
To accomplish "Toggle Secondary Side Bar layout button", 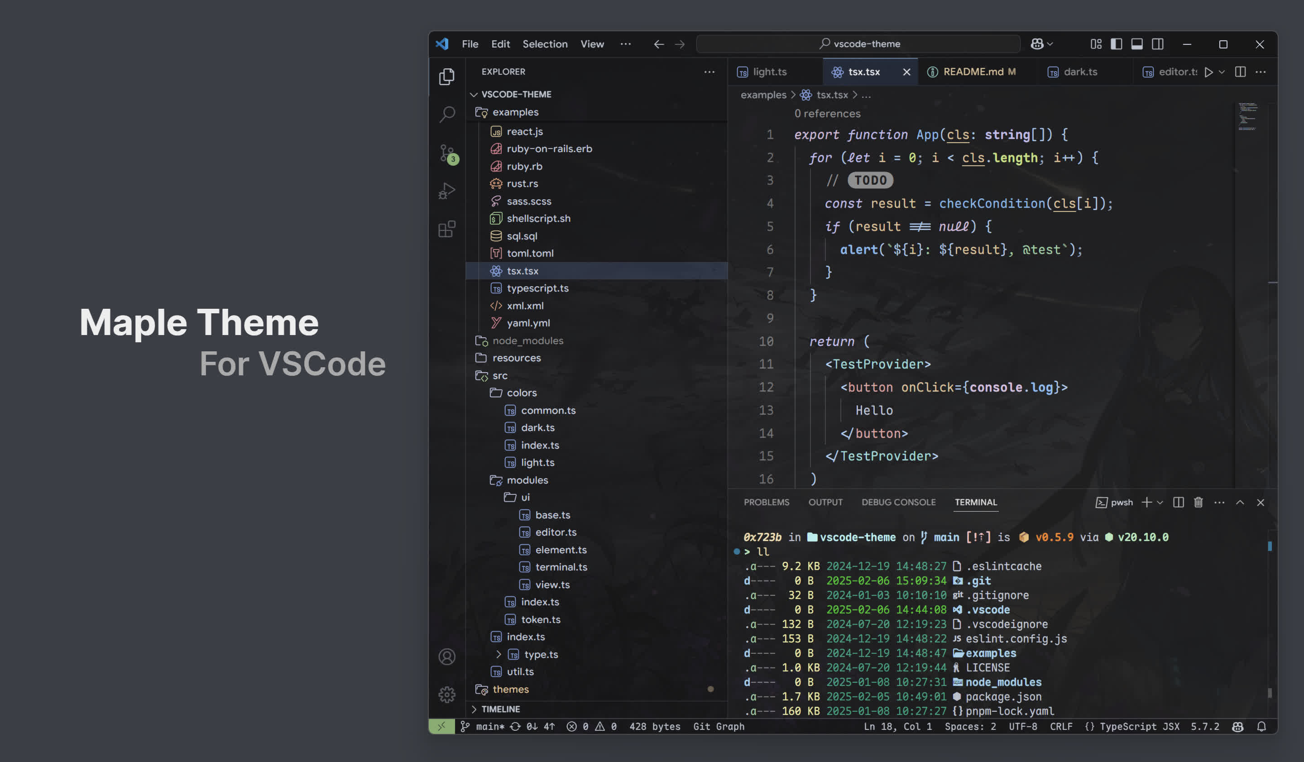I will tap(1158, 44).
